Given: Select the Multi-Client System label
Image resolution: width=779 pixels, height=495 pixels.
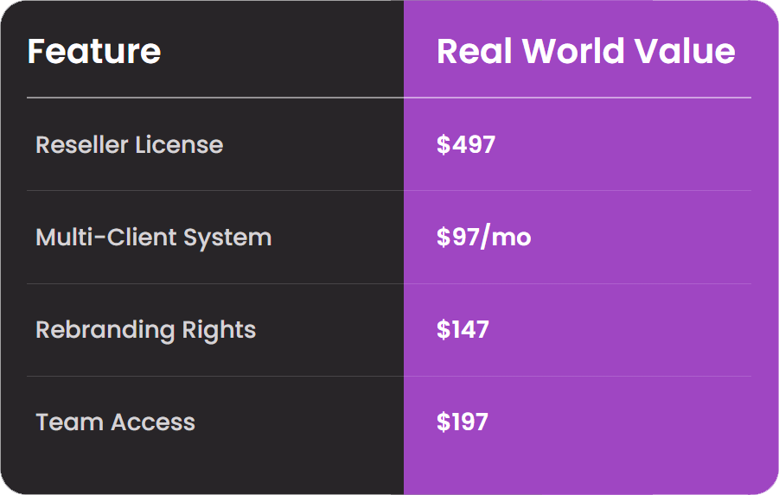Looking at the screenshot, I should (154, 238).
